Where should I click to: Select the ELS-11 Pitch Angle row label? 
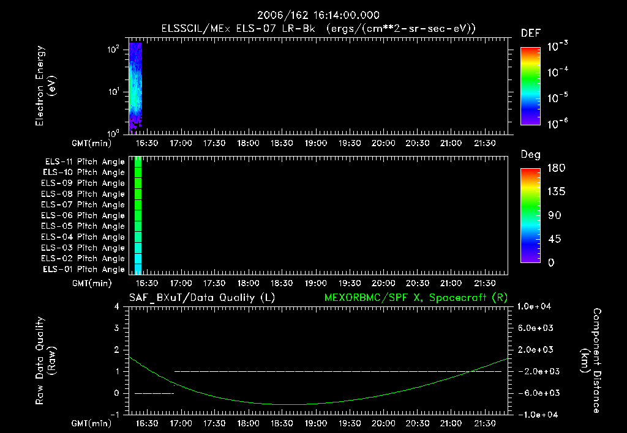pyautogui.click(x=84, y=162)
